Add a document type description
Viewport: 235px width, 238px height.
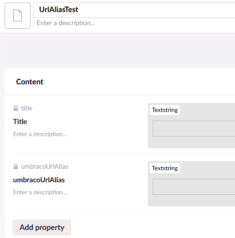click(66, 23)
